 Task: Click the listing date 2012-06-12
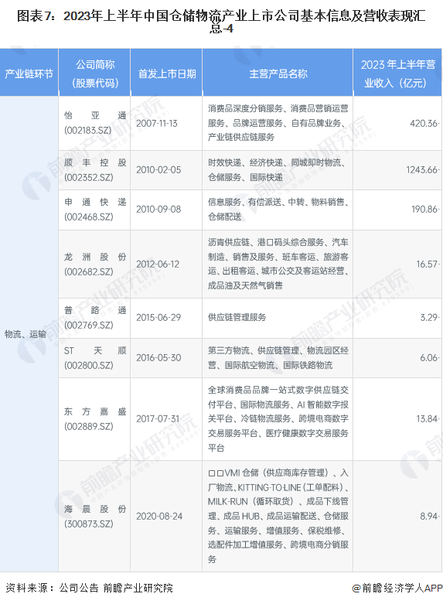click(158, 264)
